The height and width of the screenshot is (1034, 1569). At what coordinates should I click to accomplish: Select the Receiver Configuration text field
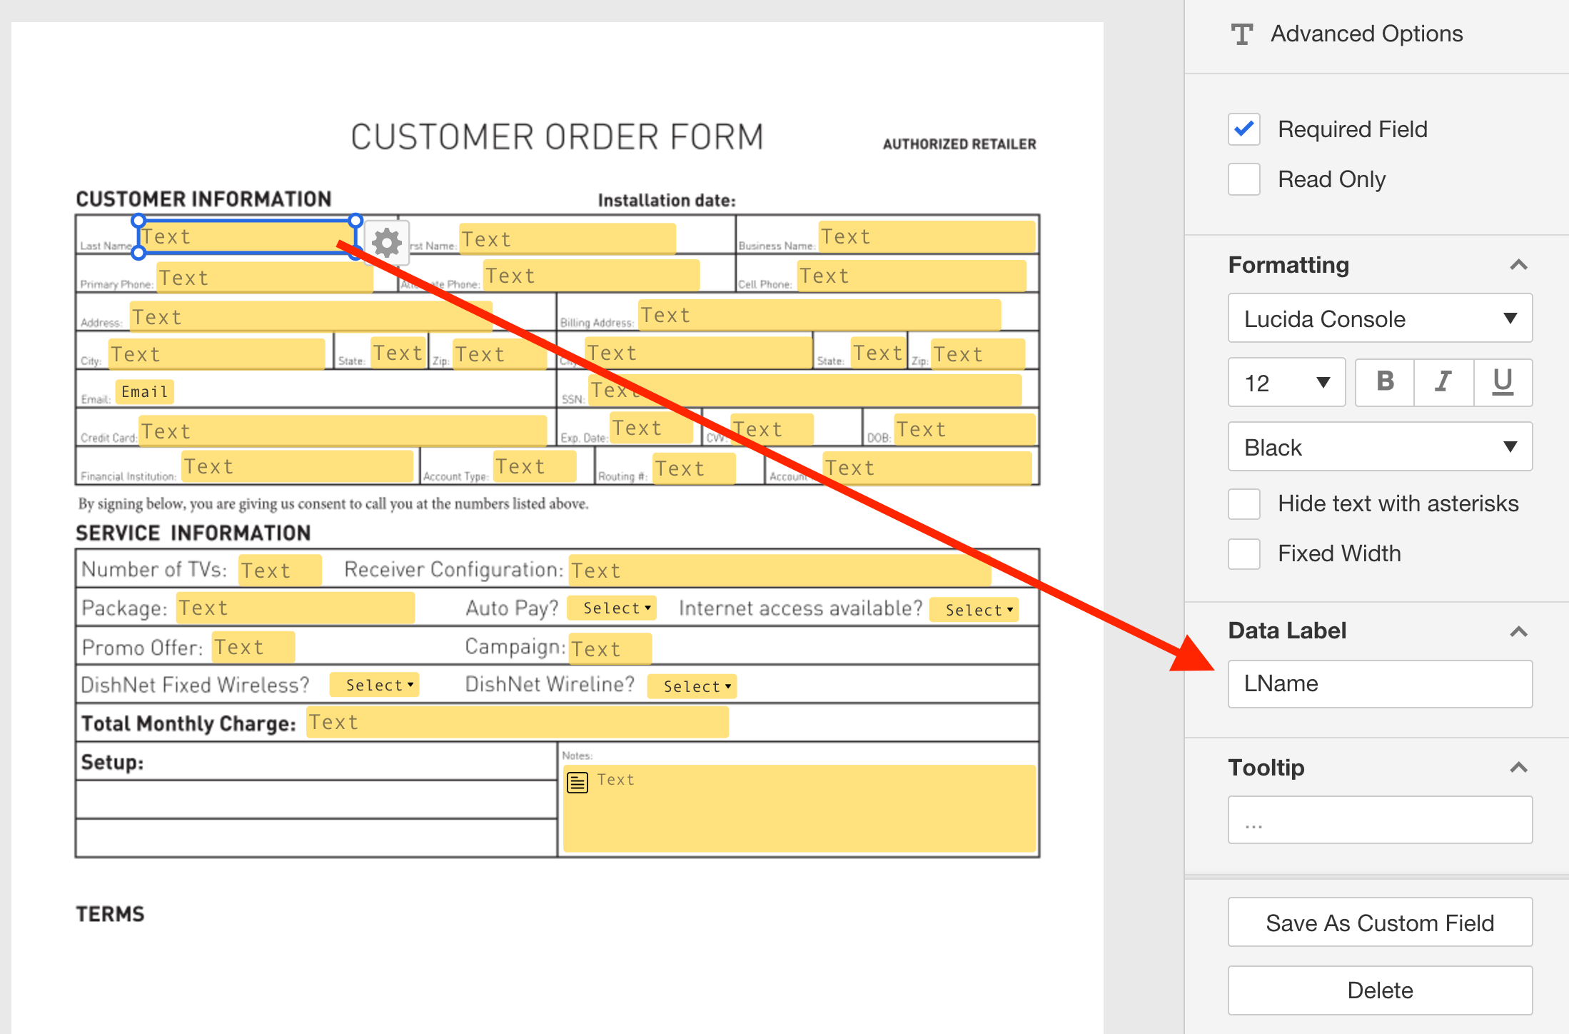[x=780, y=571]
